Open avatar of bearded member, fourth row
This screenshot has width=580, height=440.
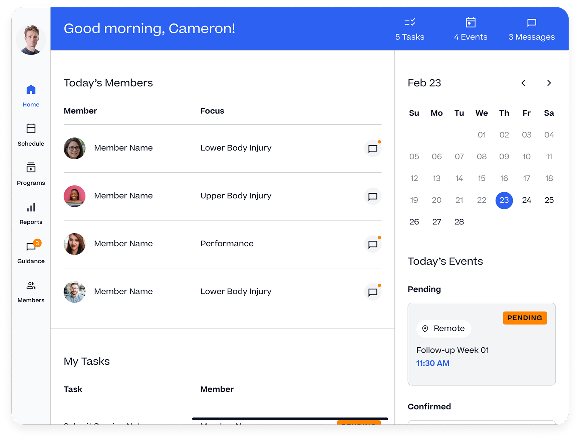pyautogui.click(x=74, y=292)
